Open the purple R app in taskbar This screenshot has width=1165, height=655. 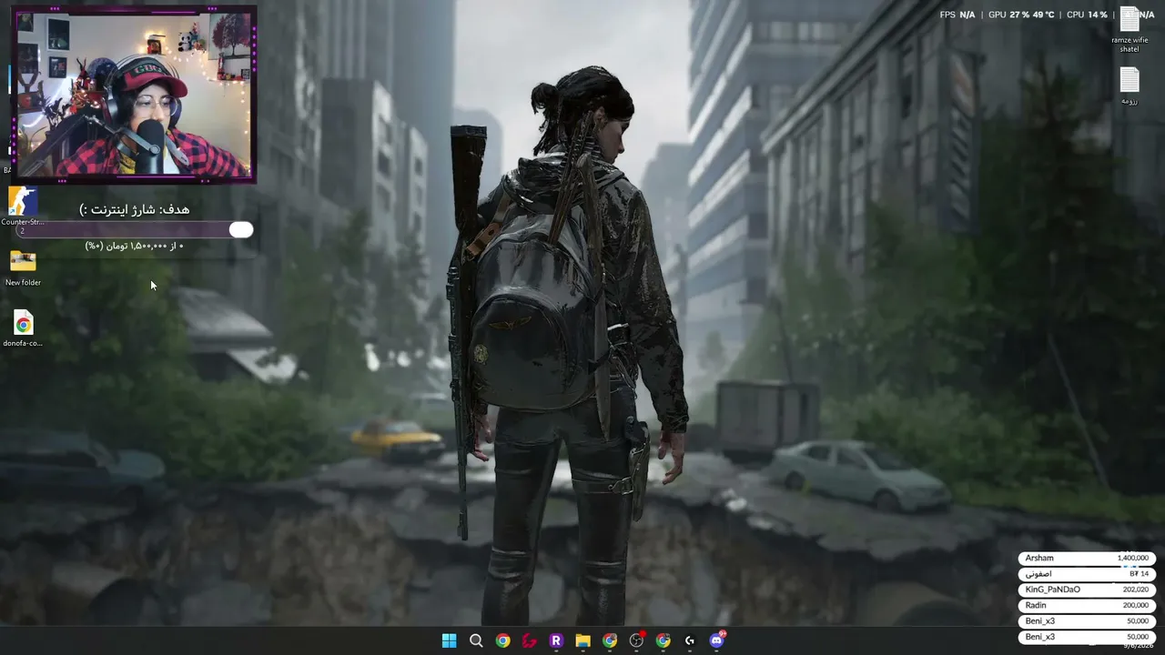tap(556, 640)
